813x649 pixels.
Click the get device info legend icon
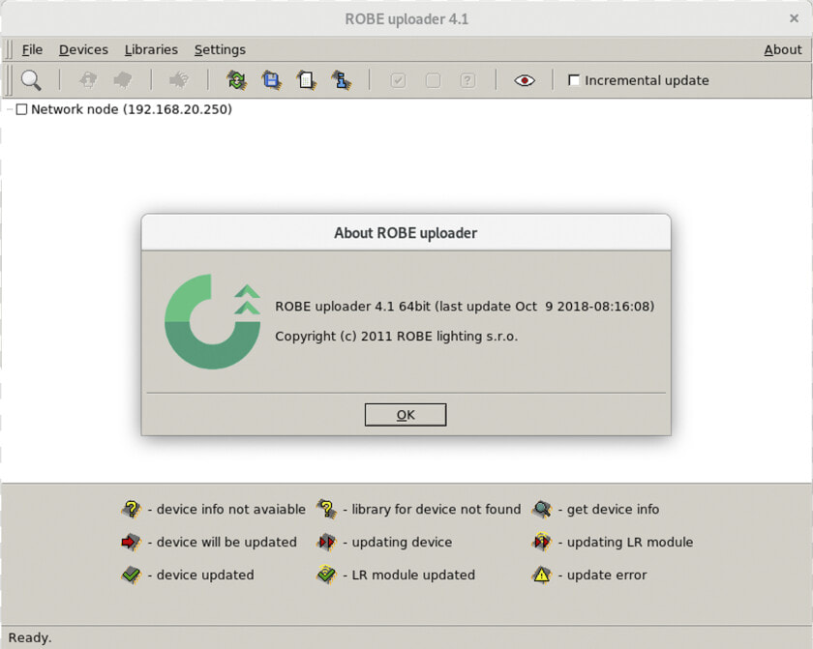point(542,509)
